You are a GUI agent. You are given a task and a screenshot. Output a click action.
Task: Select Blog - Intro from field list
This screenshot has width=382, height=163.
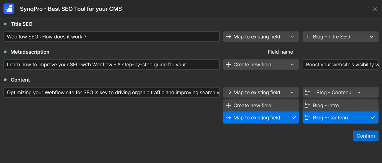pos(340,105)
